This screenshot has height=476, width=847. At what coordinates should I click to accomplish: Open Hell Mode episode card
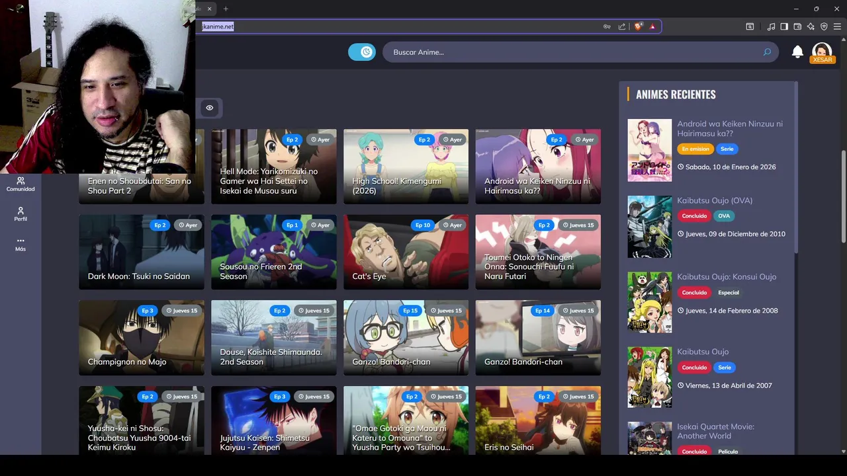click(273, 167)
